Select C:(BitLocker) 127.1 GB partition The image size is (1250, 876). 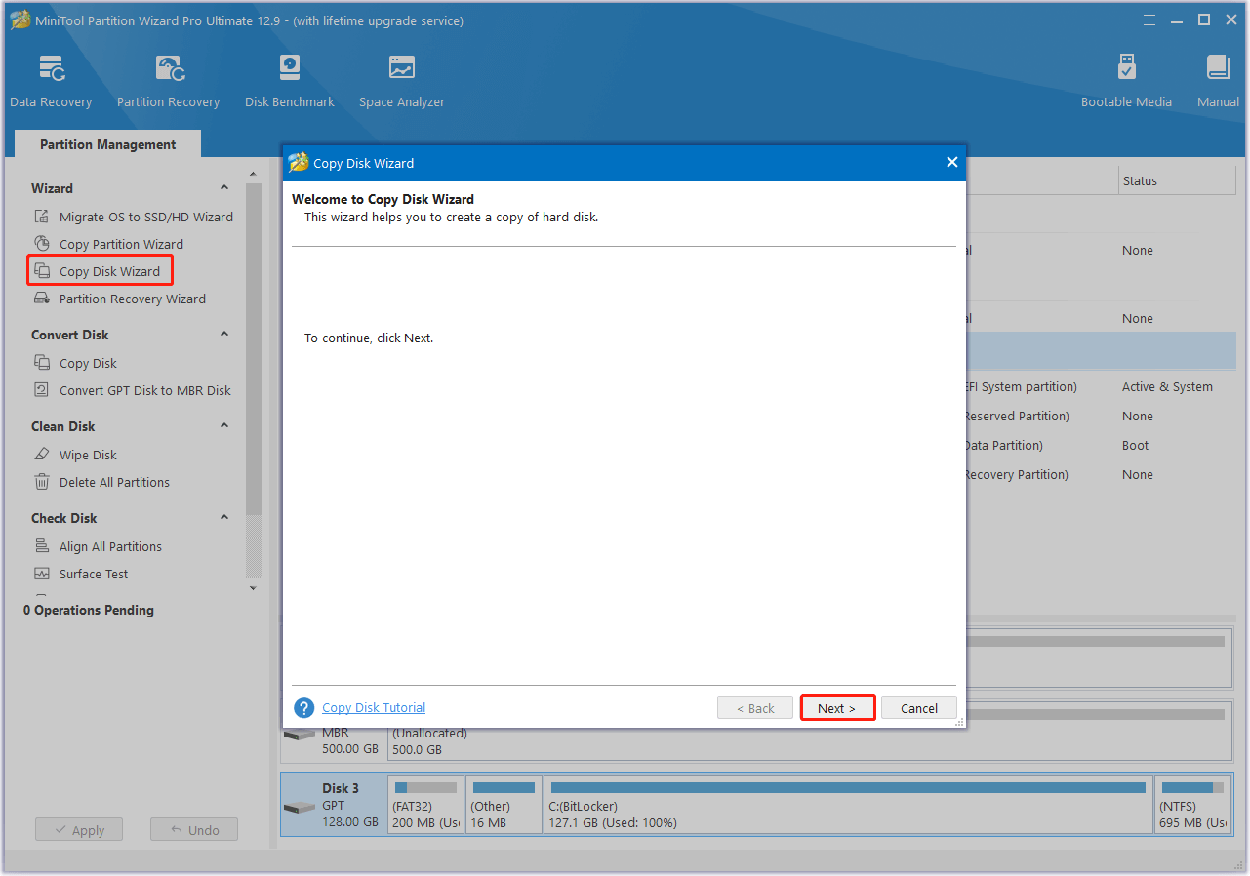click(848, 804)
